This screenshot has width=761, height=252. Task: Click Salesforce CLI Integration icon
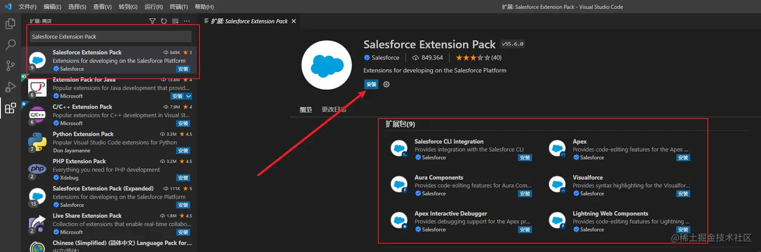(x=399, y=149)
